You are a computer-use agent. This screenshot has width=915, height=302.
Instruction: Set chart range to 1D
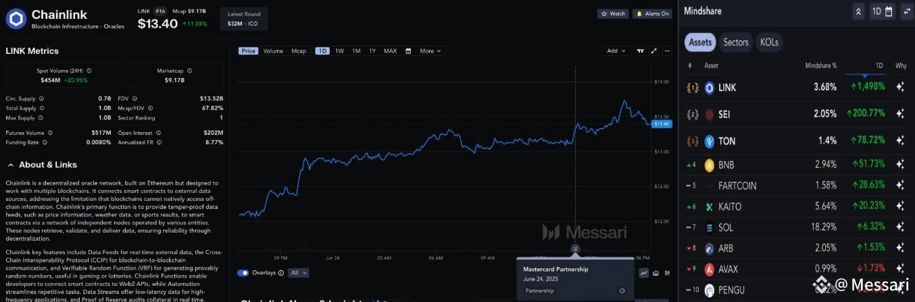(x=322, y=51)
